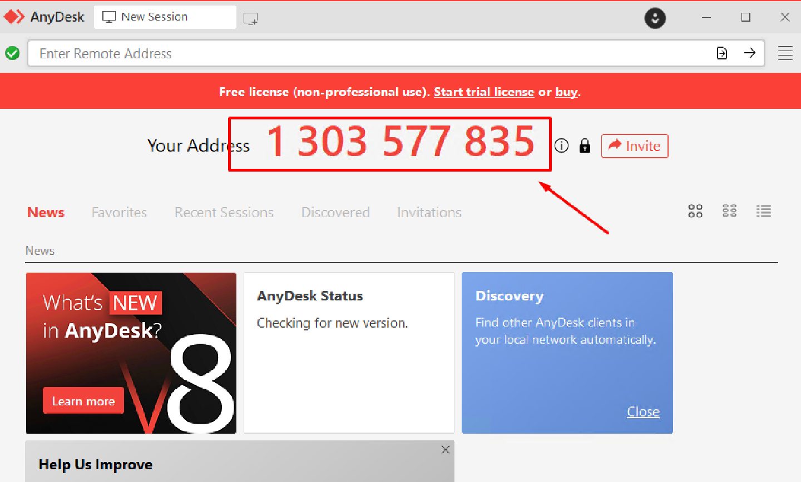Click the AnyDesk Status card
The image size is (801, 482).
[x=349, y=353]
